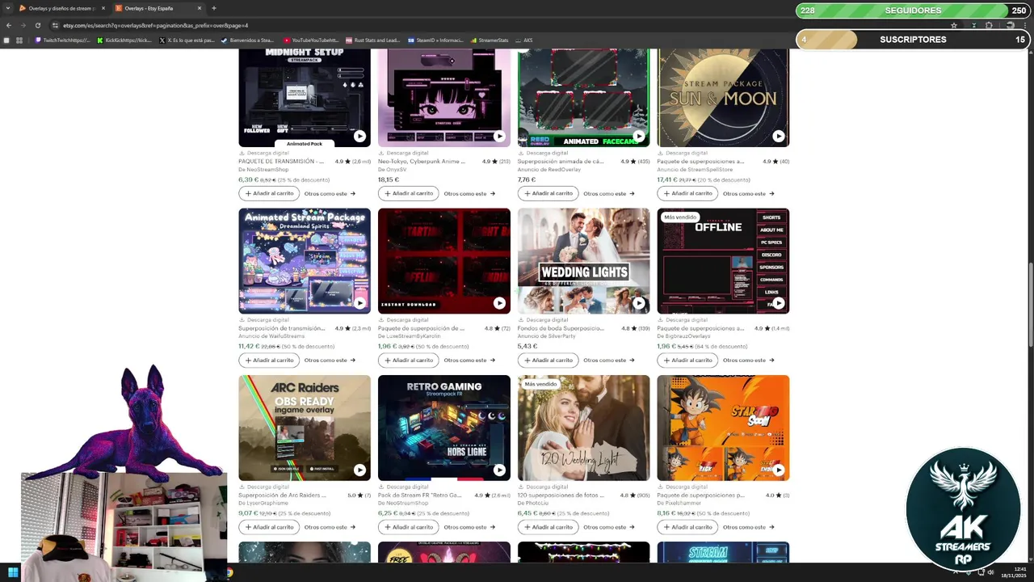Go back to previous page
Viewport: 1034px width, 582px height.
pyautogui.click(x=9, y=25)
